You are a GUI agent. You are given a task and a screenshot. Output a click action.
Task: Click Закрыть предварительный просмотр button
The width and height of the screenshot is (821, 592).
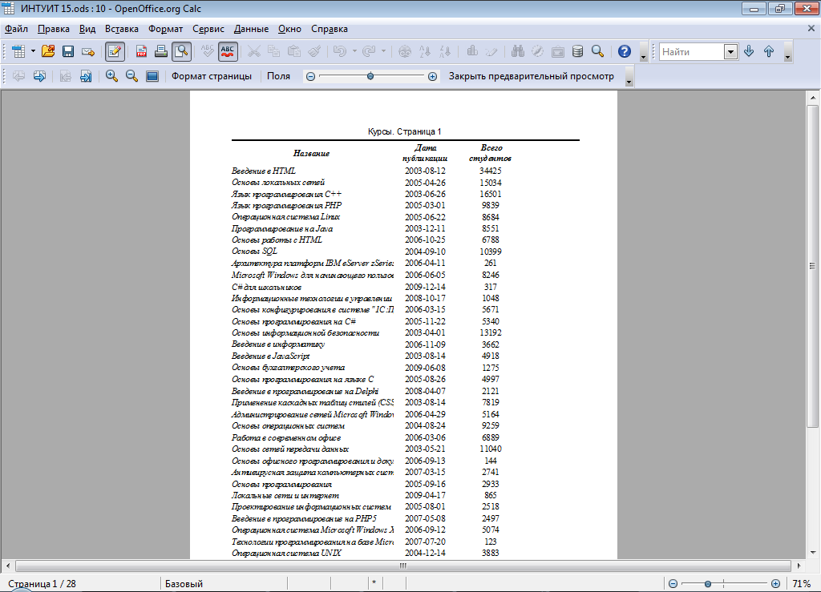click(531, 76)
